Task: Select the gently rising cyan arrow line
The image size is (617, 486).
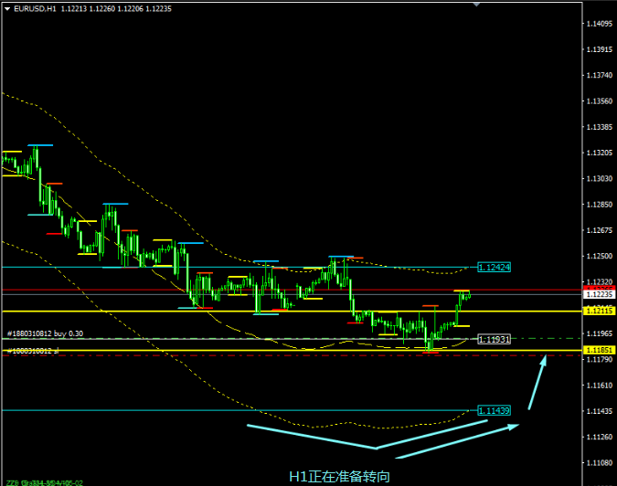Action: click(x=448, y=436)
